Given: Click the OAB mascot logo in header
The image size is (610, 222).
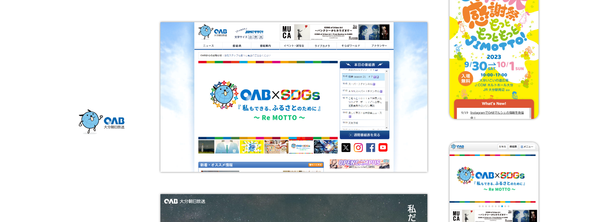Looking at the screenshot, I should tap(213, 32).
